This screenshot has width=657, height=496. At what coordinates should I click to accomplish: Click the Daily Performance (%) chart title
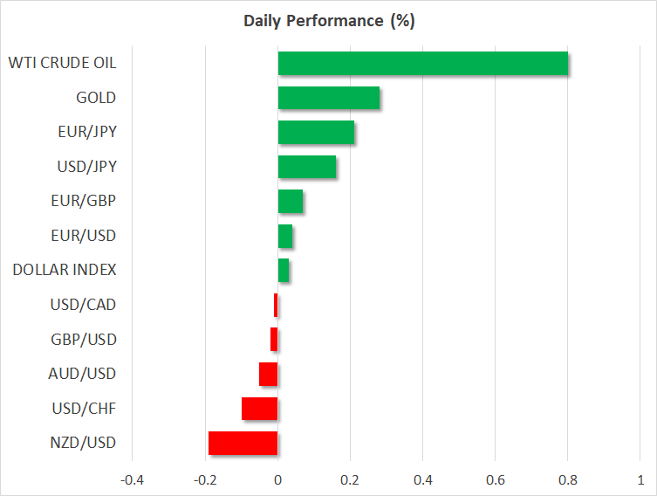(x=328, y=22)
